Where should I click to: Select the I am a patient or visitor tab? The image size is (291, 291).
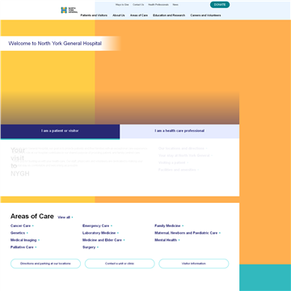pos(60,131)
